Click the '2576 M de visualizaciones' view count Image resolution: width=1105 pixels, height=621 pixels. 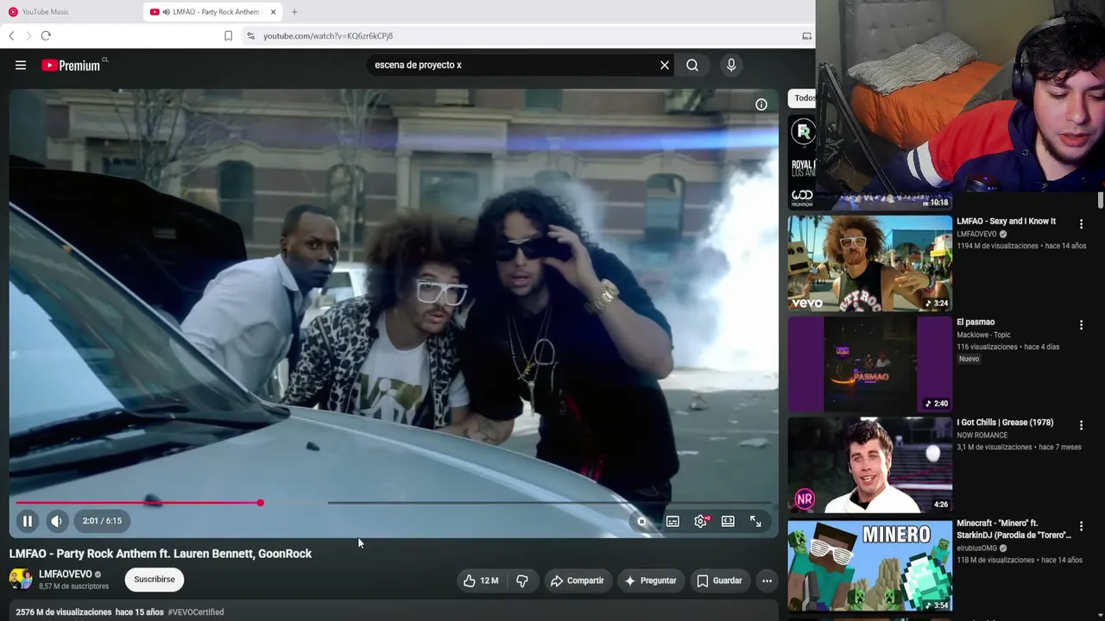tap(64, 612)
